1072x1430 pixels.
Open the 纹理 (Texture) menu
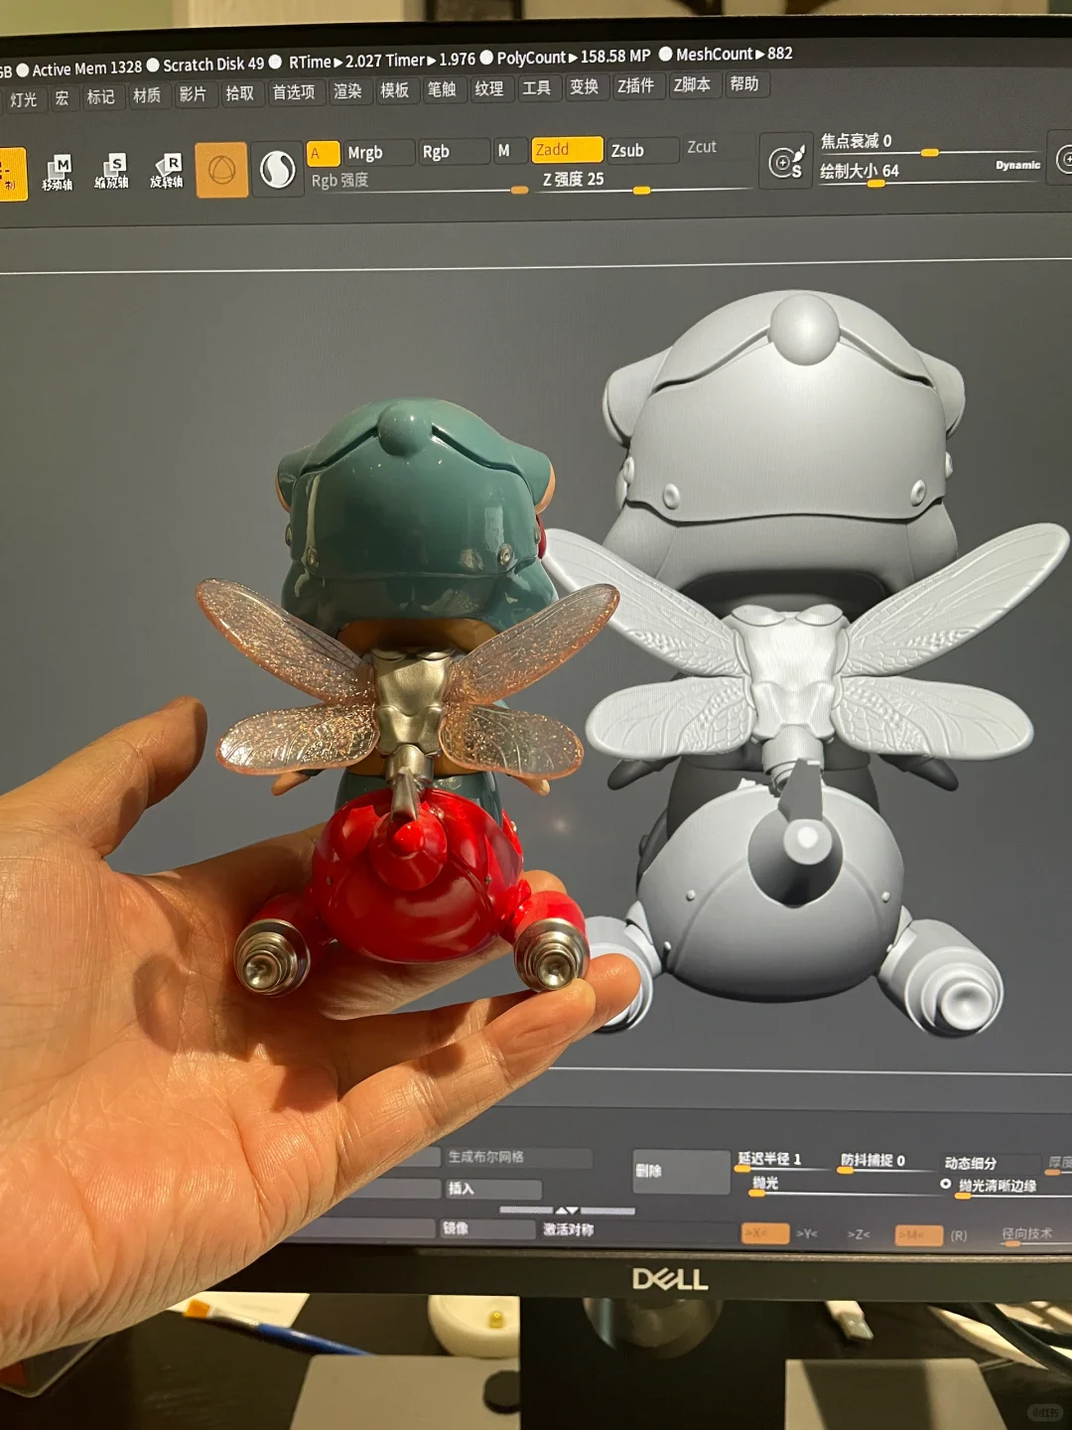tap(489, 88)
